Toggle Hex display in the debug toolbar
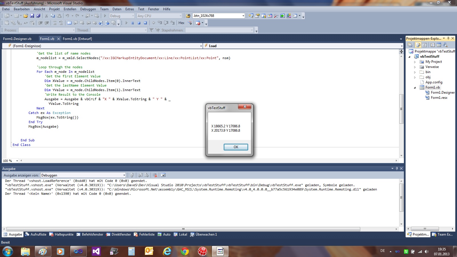The image size is (457, 257). click(x=181, y=23)
